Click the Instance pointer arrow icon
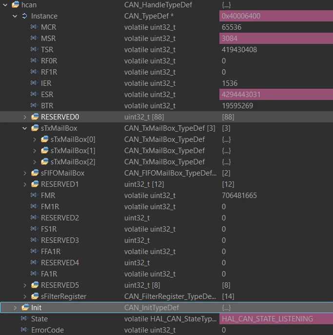Screen dimensions: 333x335 coord(24,16)
